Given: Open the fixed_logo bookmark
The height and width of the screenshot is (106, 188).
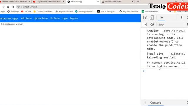Looking at the screenshot, I should (13, 11).
